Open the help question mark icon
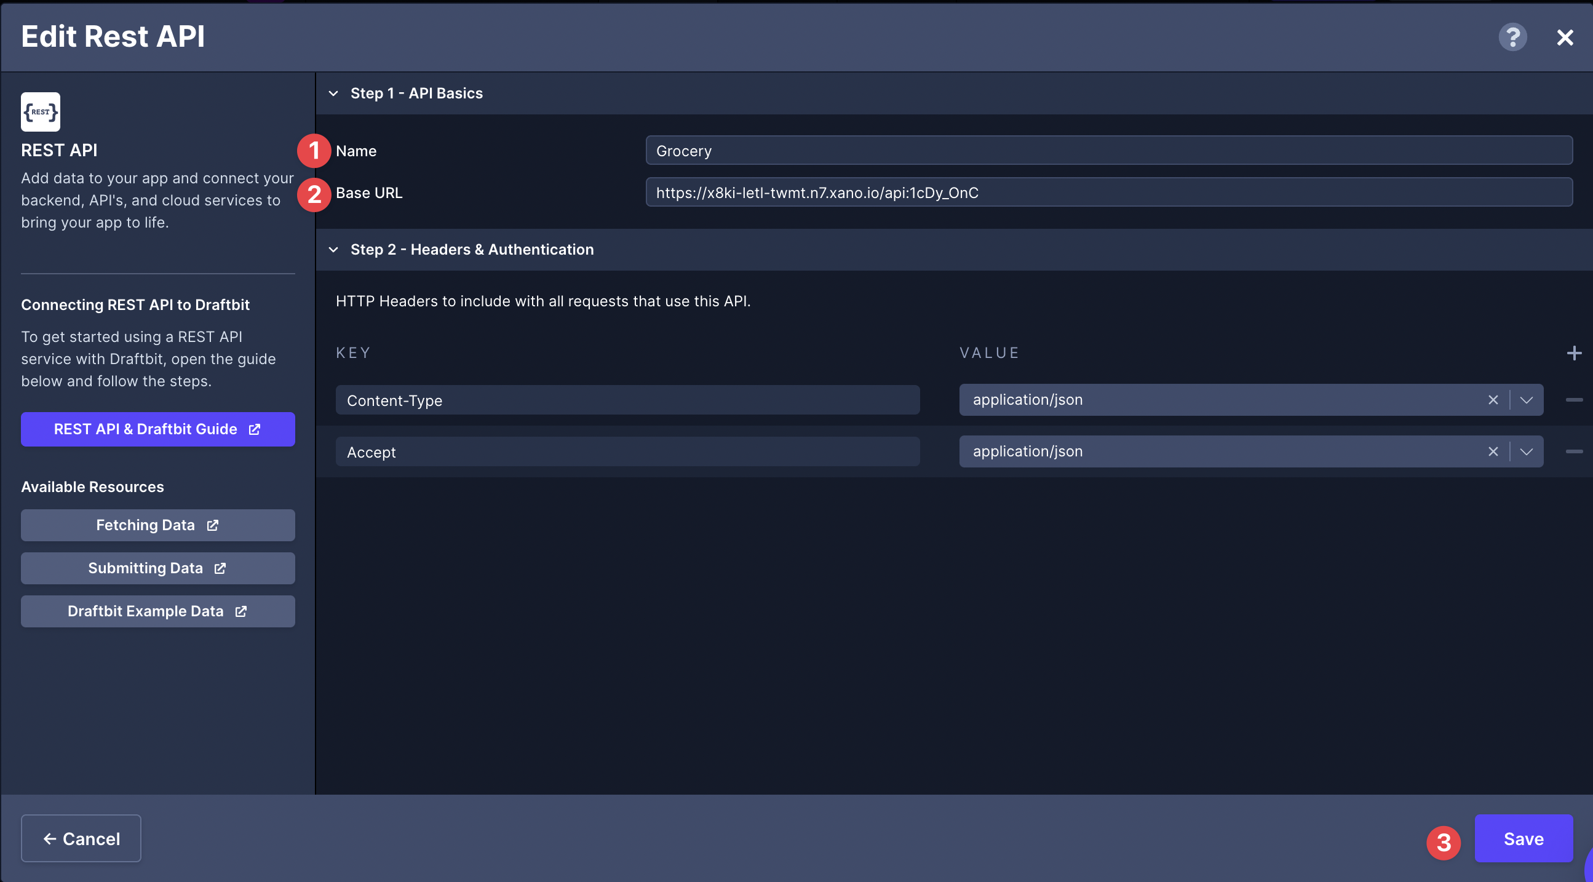The height and width of the screenshot is (882, 1593). click(x=1512, y=37)
